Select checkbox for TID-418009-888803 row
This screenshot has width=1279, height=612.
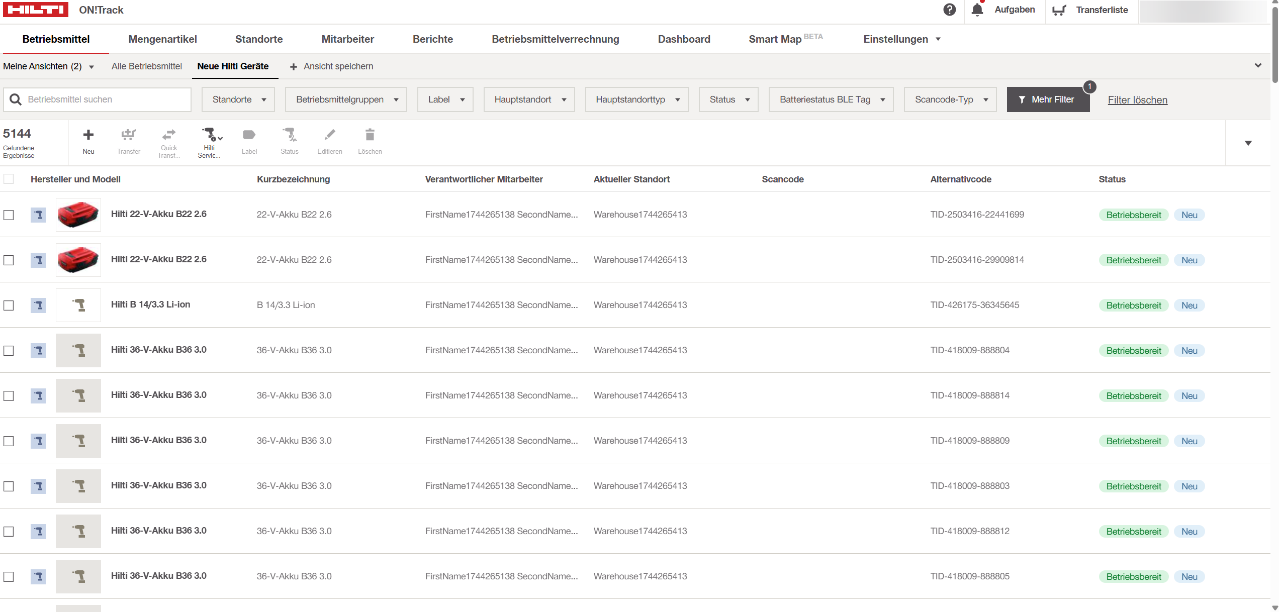pyautogui.click(x=9, y=486)
